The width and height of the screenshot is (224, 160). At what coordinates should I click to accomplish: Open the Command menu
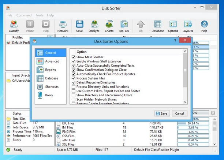coord(24,15)
